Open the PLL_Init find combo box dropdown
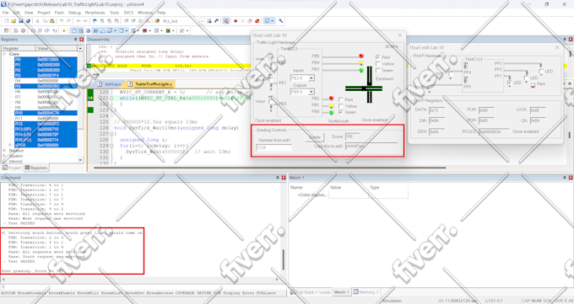 click(x=202, y=21)
